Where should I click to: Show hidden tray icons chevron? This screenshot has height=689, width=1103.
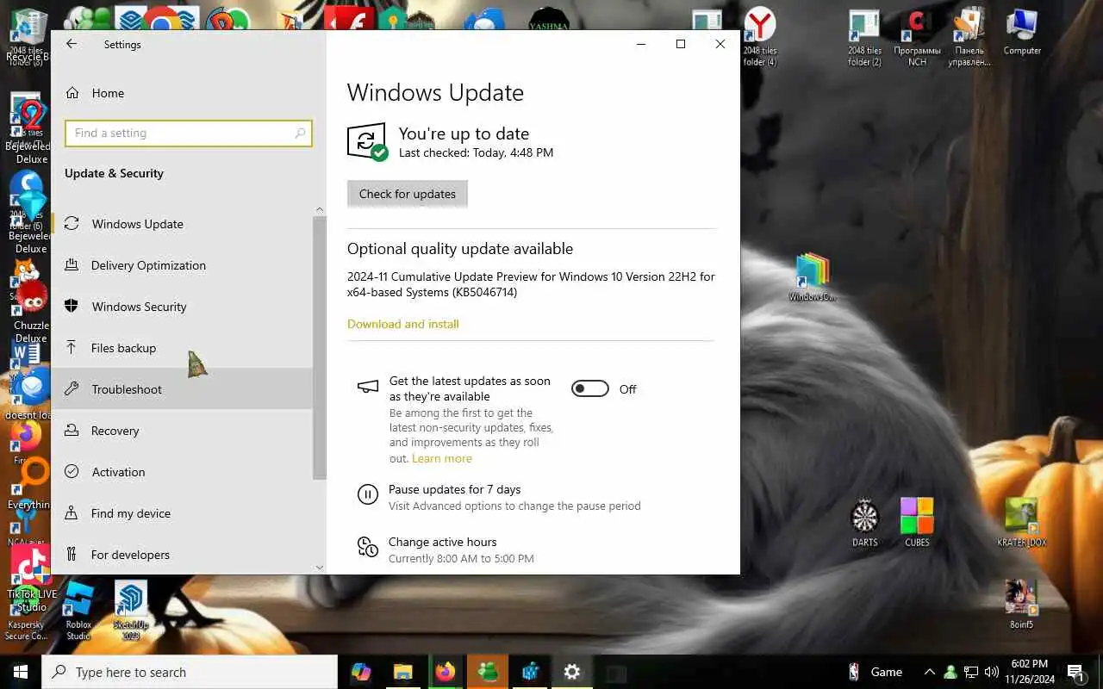pos(929,672)
